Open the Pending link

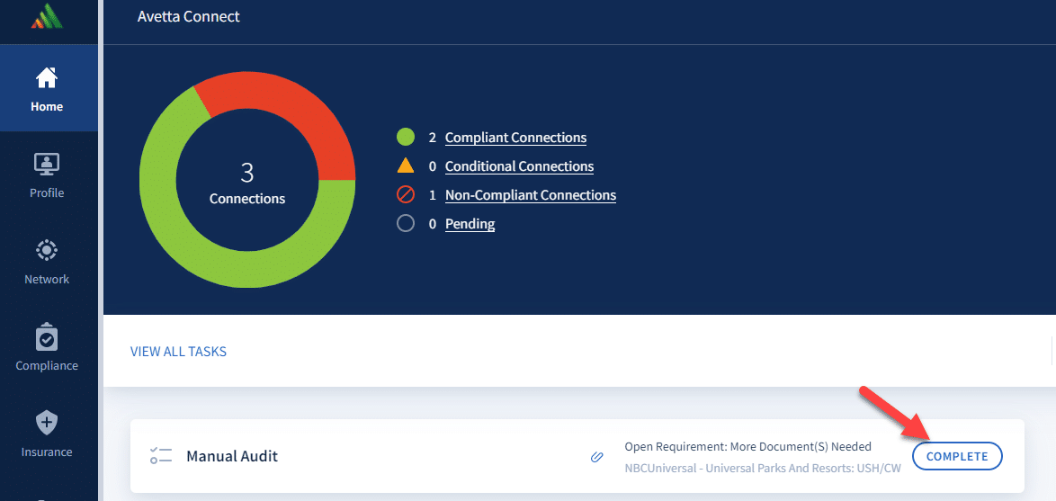470,224
